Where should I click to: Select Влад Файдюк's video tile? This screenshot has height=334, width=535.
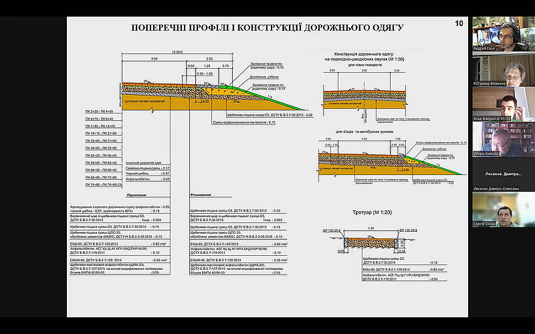pyautogui.click(x=504, y=104)
